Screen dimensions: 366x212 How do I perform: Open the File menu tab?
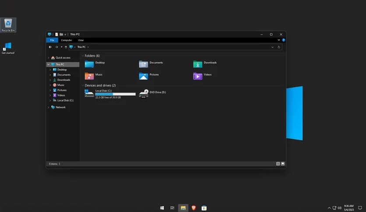coord(52,40)
